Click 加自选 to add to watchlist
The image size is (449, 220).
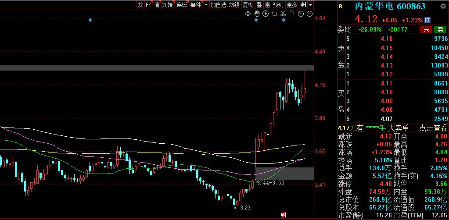pos(218,5)
